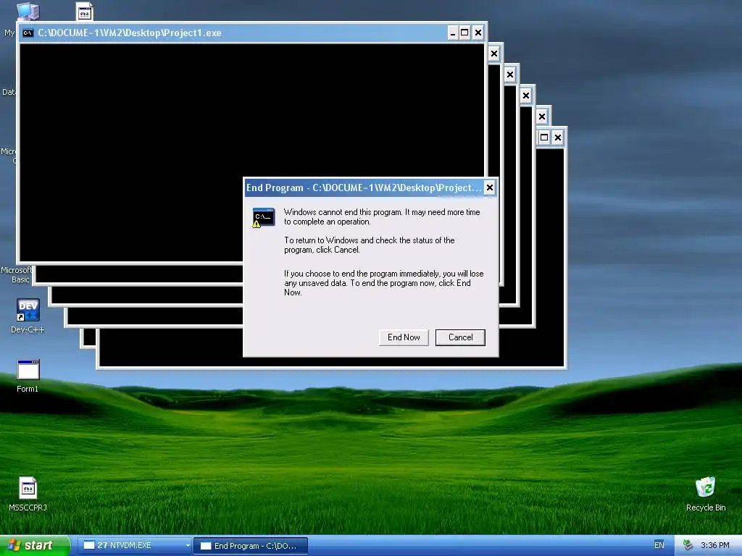Click the system tray network icon
The width and height of the screenshot is (742, 556).
(688, 545)
